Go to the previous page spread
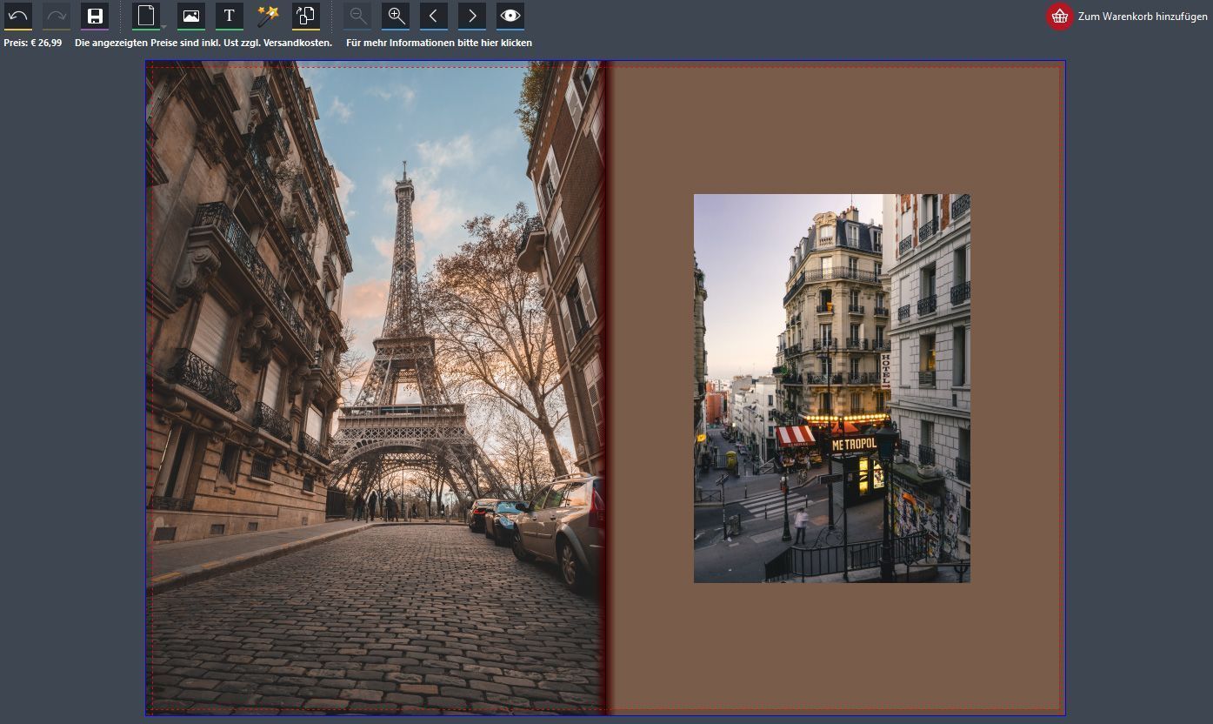 (434, 16)
